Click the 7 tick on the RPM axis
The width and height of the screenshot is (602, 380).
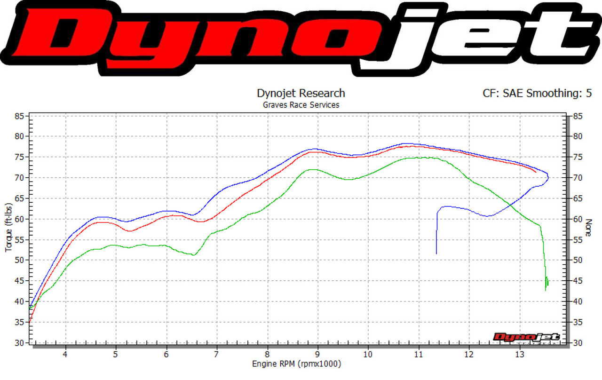pos(216,354)
